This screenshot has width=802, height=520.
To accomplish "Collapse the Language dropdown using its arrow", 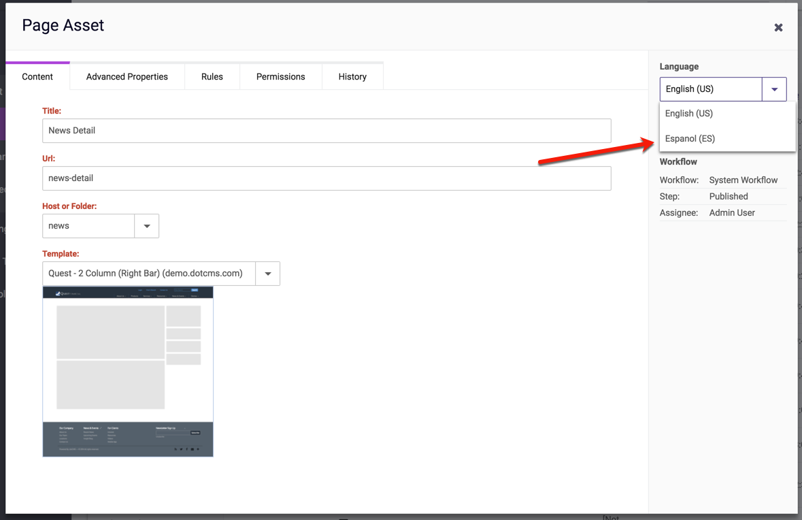I will tap(774, 89).
